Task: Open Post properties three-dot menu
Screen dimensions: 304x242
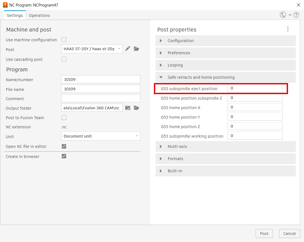Action: (288, 29)
